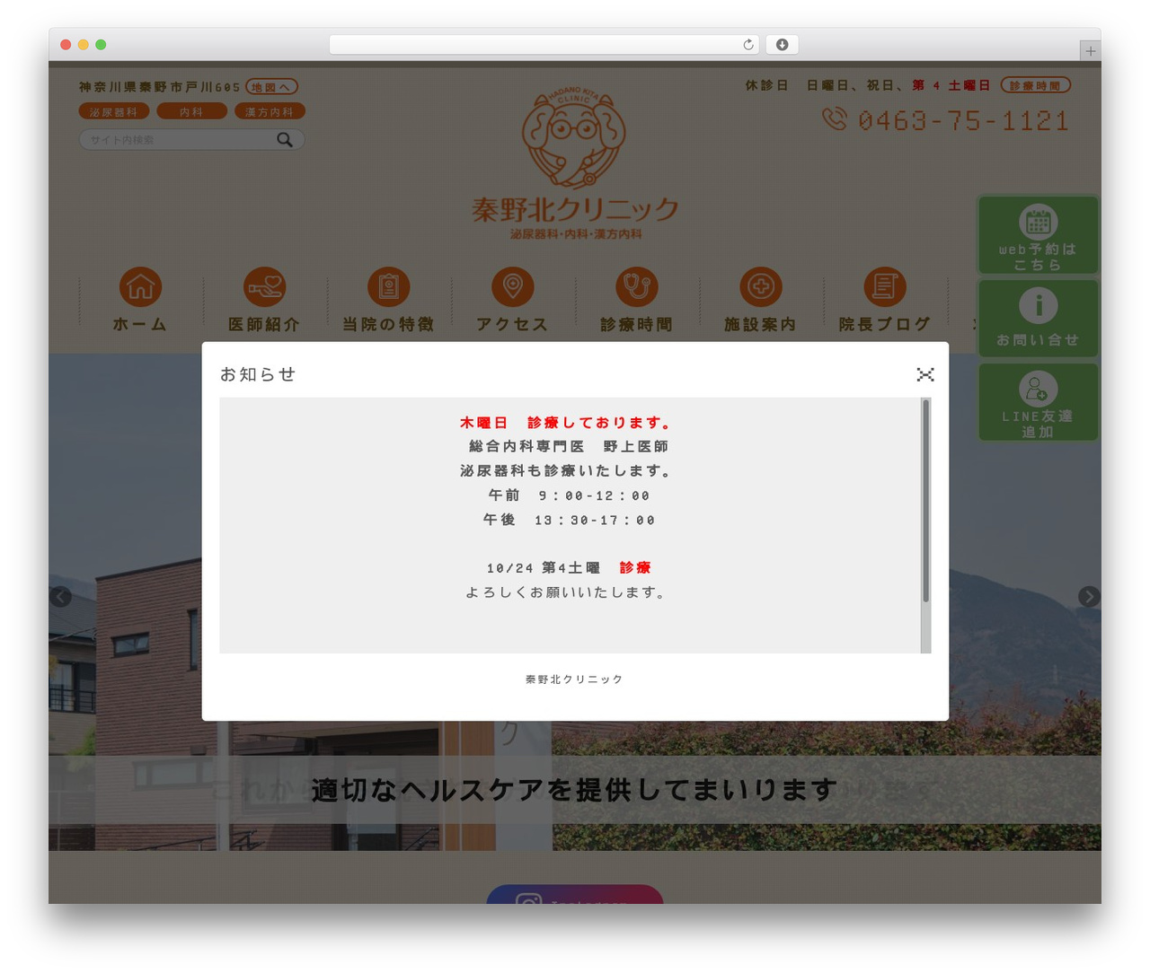Click the 神奈川県秦野市戸川605 address text
This screenshot has height=973, width=1150.
point(160,87)
